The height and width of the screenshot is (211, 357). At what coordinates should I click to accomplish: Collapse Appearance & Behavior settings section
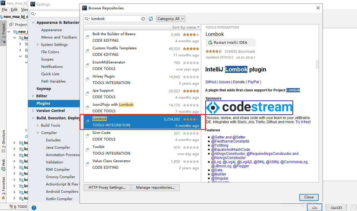[x=33, y=23]
